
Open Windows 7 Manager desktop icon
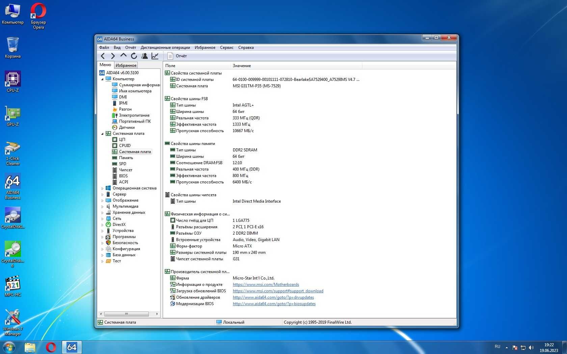(13, 323)
